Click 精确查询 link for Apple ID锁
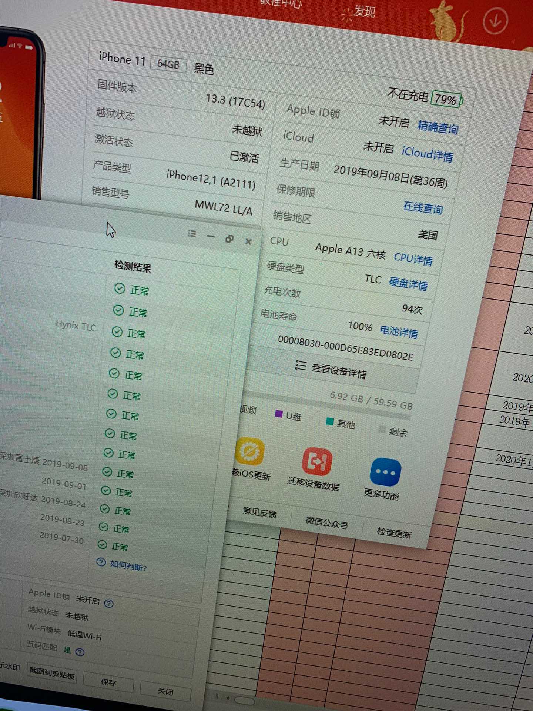Screen dimensions: 533x711 pyautogui.click(x=438, y=127)
